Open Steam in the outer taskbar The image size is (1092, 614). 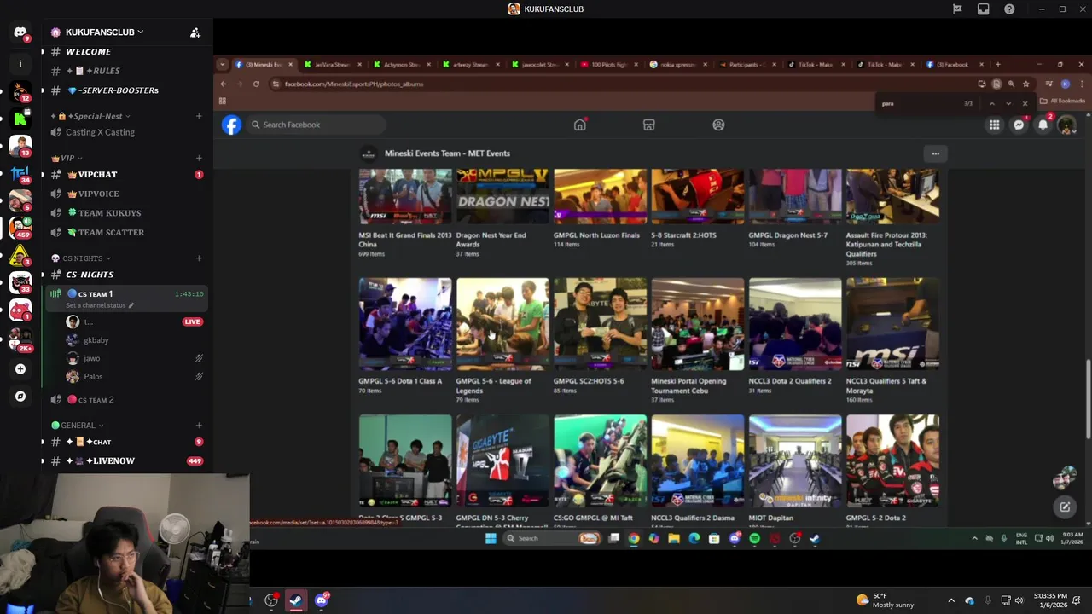tap(295, 600)
